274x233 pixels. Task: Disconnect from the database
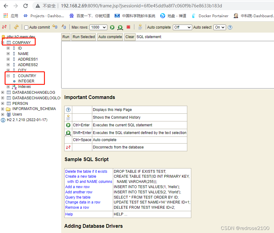(x=4, y=27)
